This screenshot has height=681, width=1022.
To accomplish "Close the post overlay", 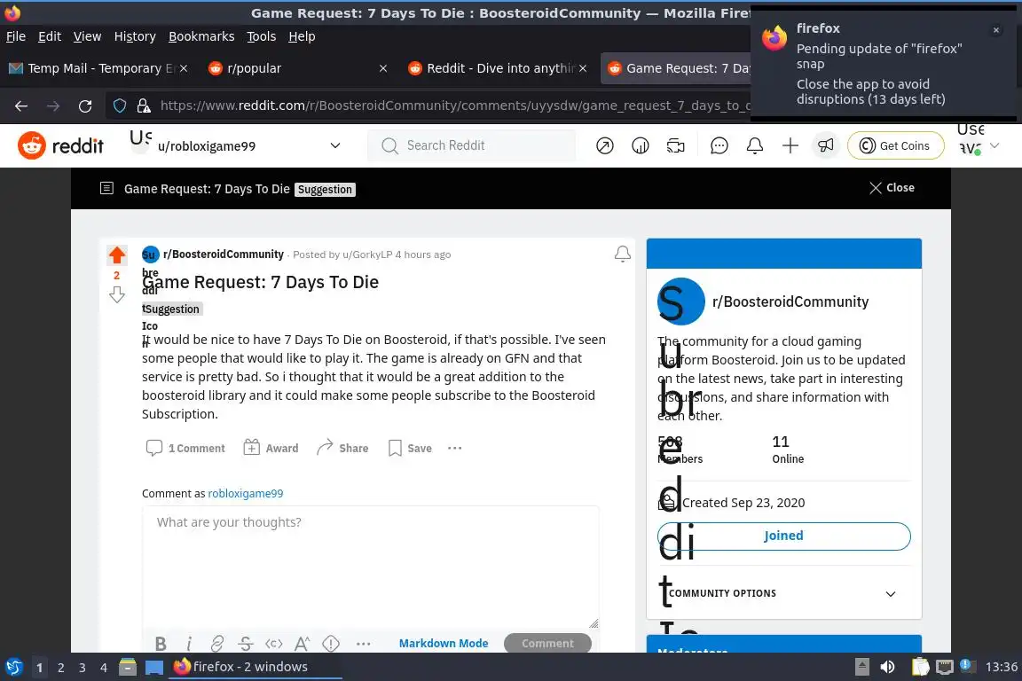I will pos(892,188).
